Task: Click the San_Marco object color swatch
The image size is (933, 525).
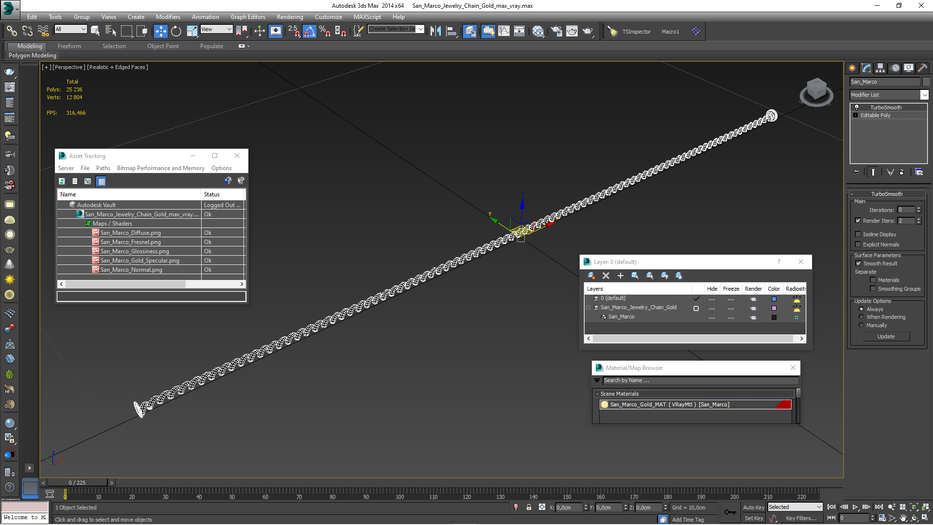Action: [x=774, y=317]
